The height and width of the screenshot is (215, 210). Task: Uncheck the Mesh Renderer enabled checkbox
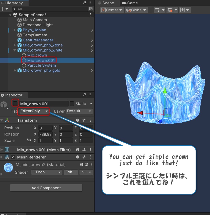(x=13, y=157)
